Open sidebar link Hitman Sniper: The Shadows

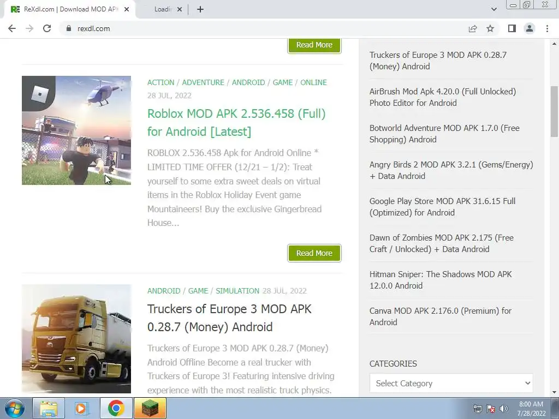[x=441, y=280]
